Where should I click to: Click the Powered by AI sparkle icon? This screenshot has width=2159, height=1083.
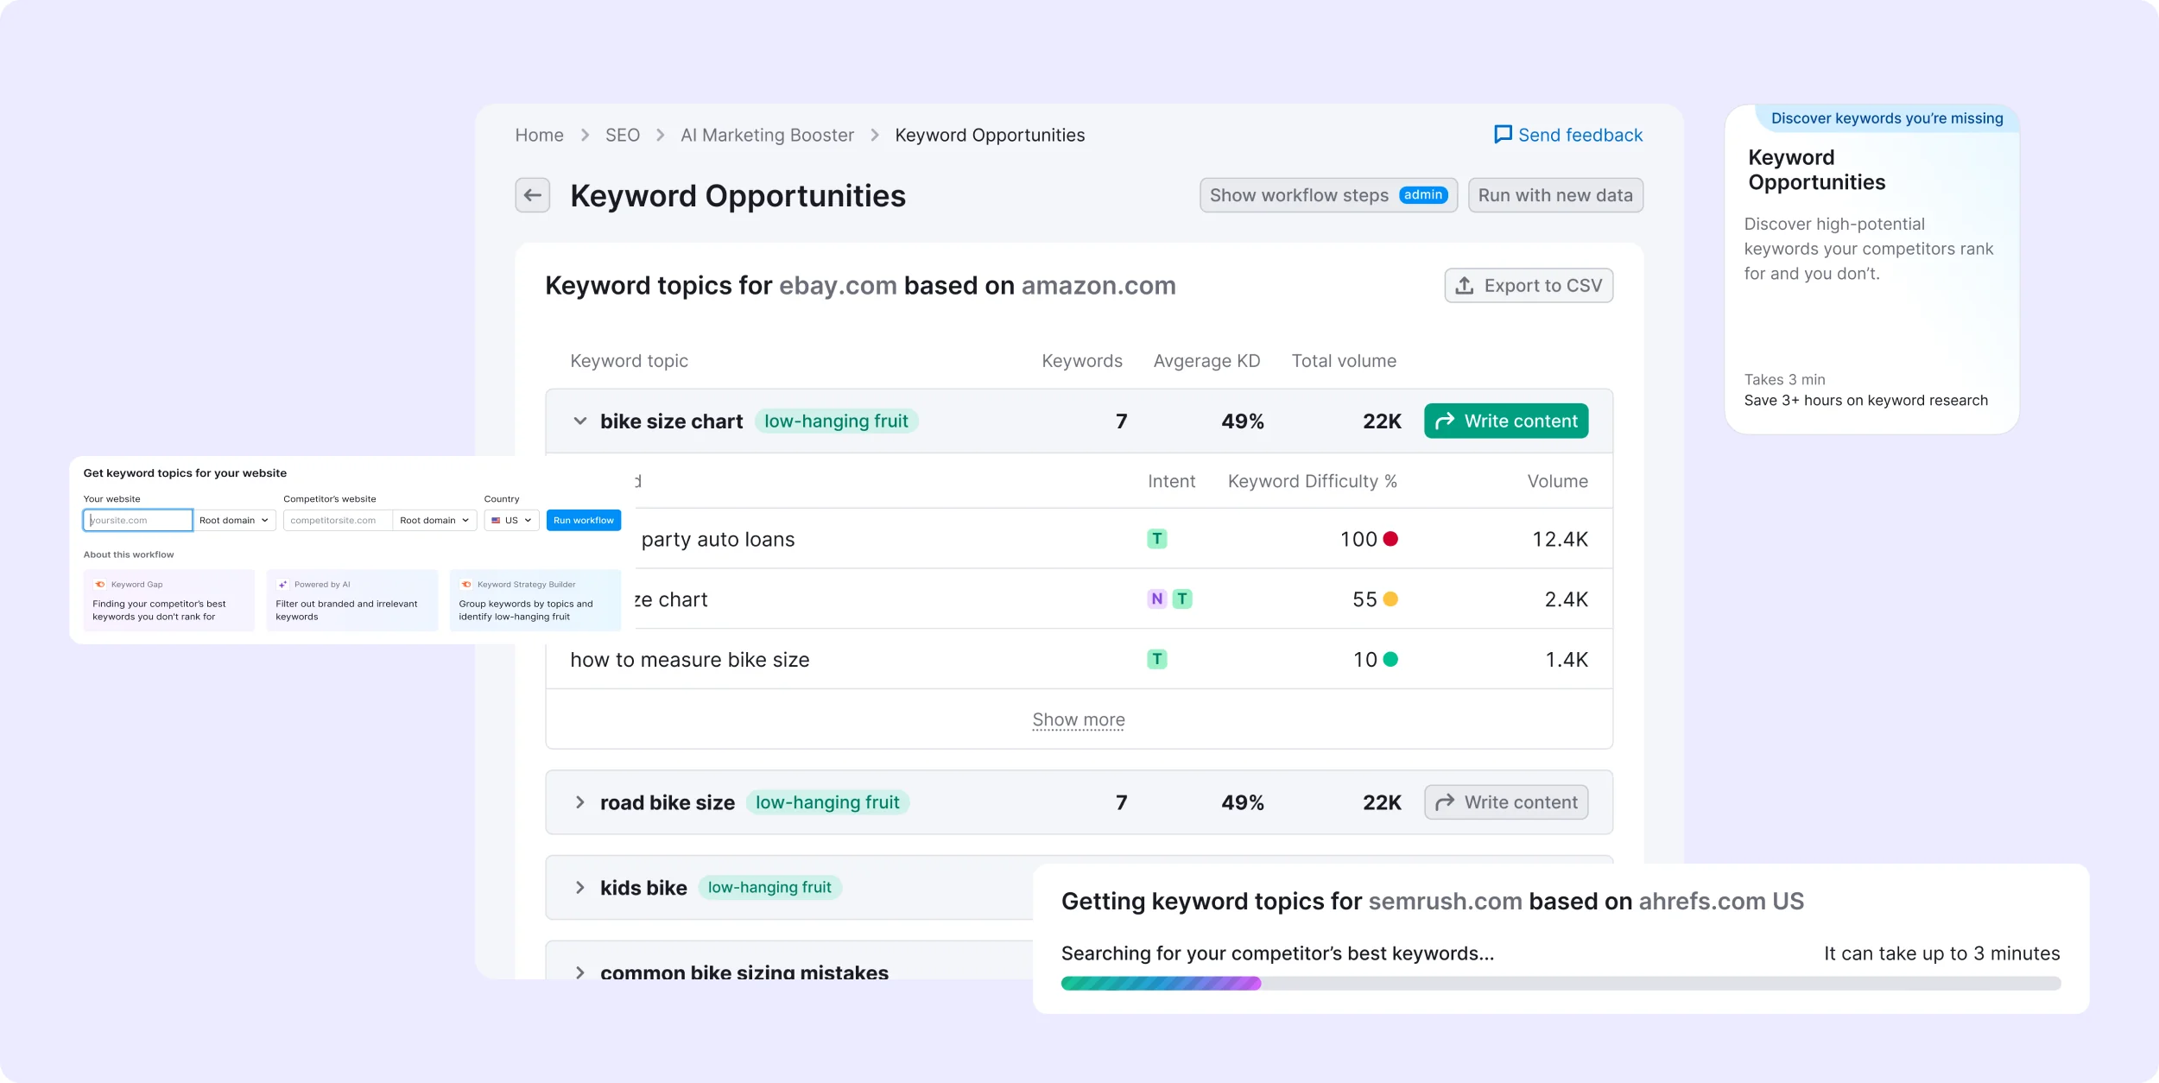(282, 585)
